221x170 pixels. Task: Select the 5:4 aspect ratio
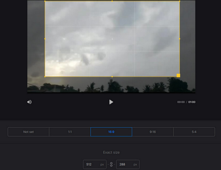tap(194, 132)
